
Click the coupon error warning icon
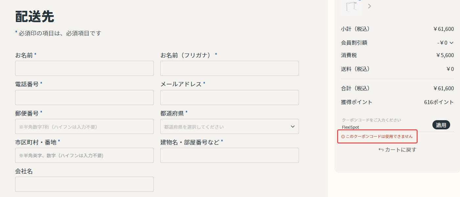(x=343, y=136)
